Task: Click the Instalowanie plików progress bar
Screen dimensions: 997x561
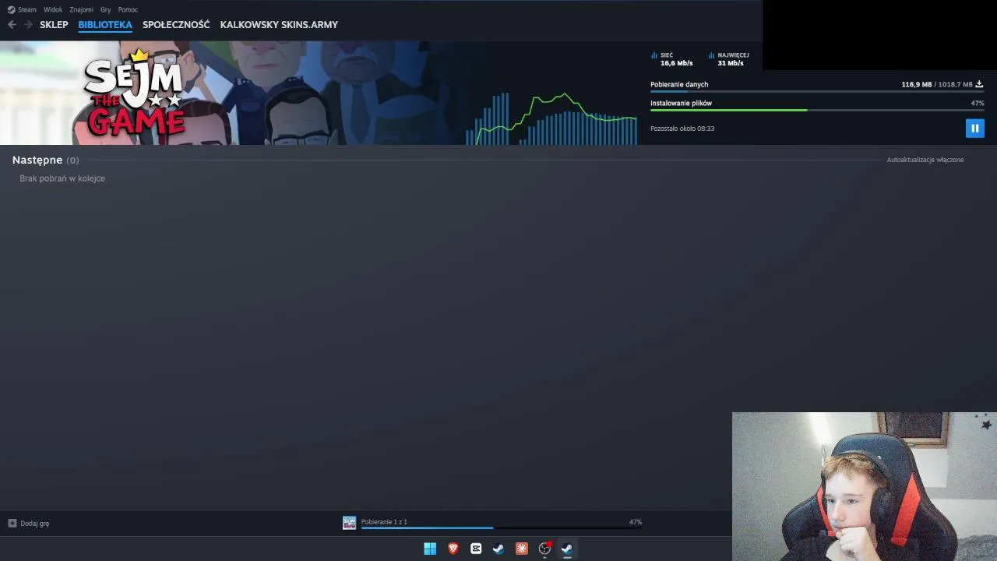Action: pyautogui.click(x=817, y=111)
